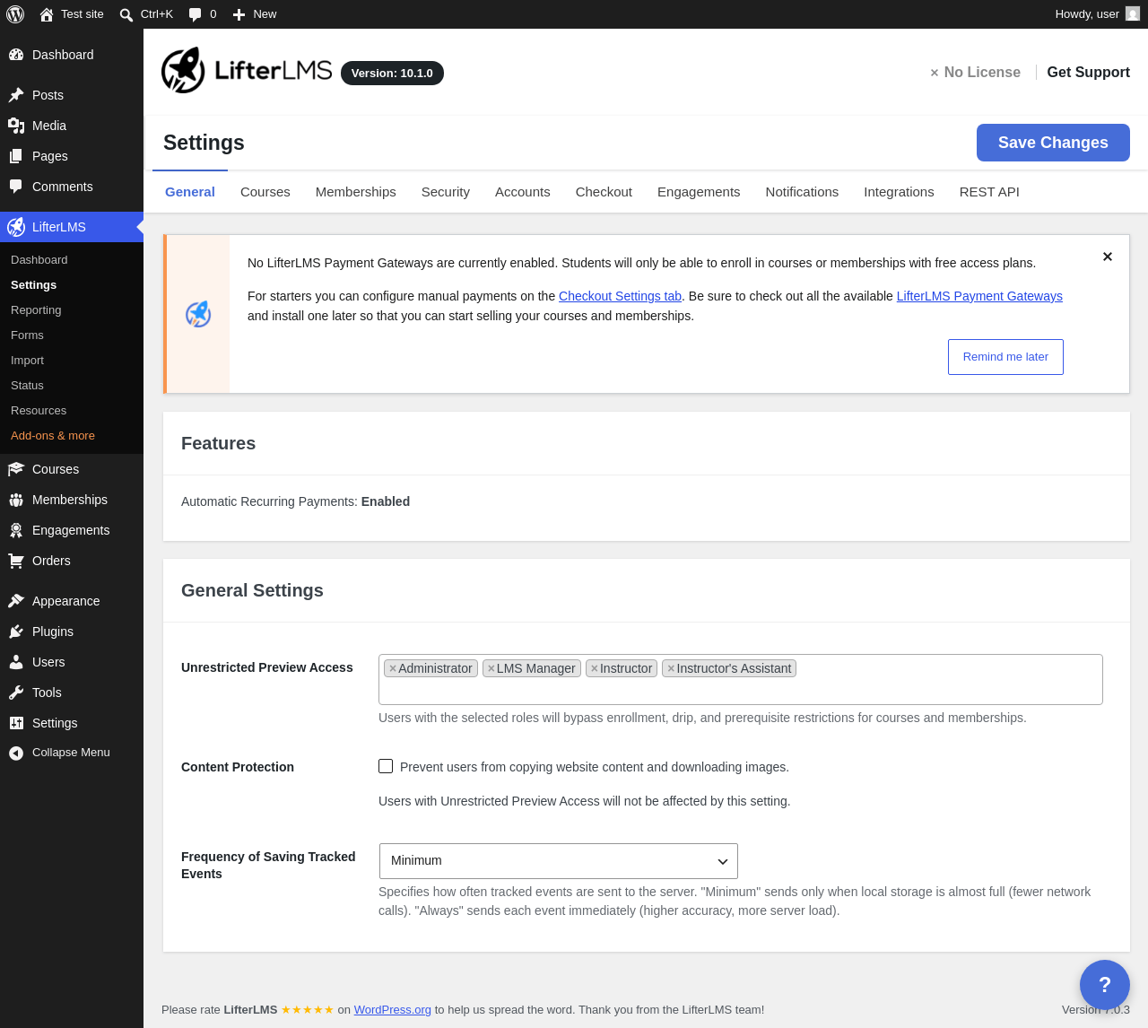1148x1028 pixels.
Task: Open the LifterLMS Payment Gateways link
Action: click(x=979, y=296)
